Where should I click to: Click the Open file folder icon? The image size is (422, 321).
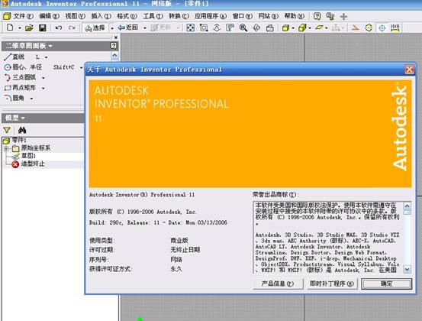[x=29, y=28]
